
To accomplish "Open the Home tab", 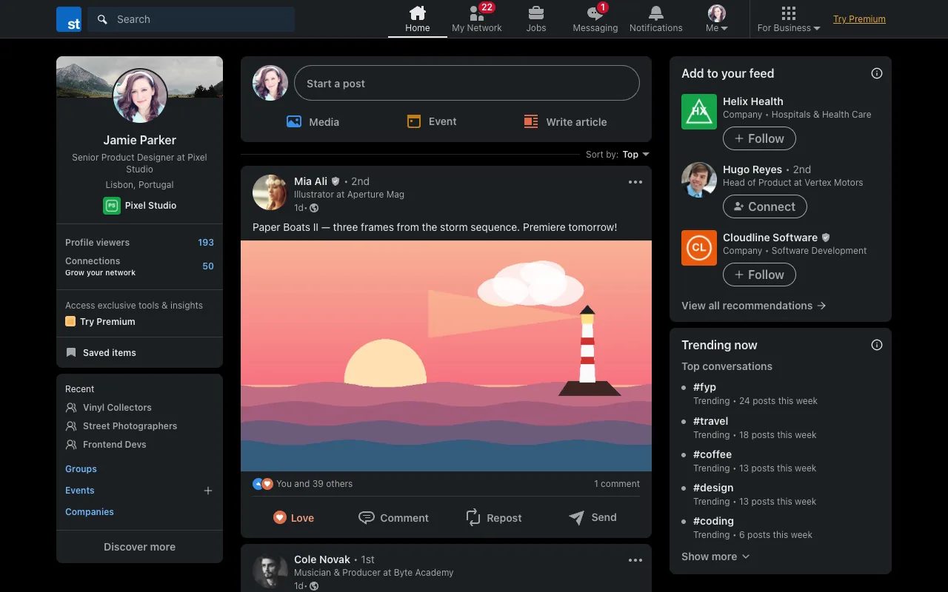I will pyautogui.click(x=417, y=19).
